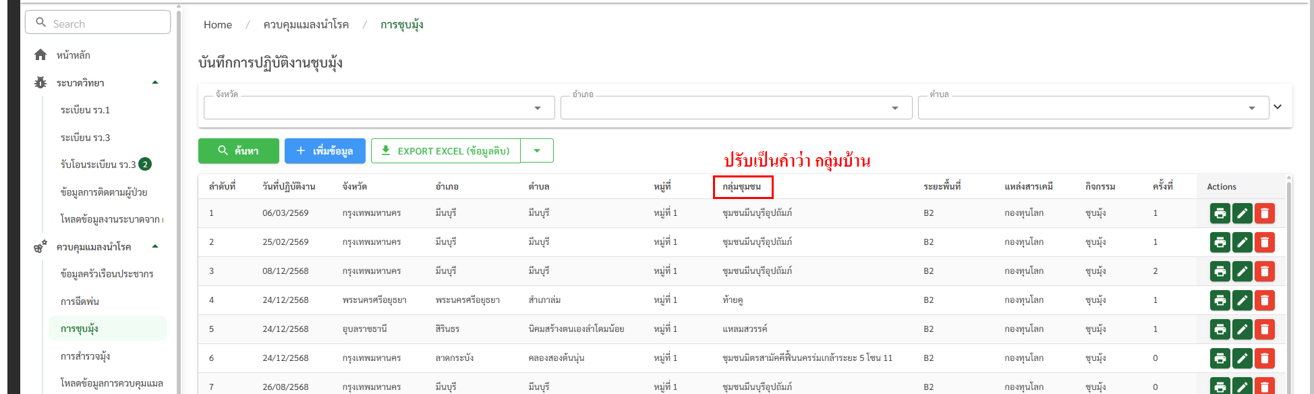The image size is (1314, 394).
Task: Click the print icon in row 4
Action: (1220, 300)
